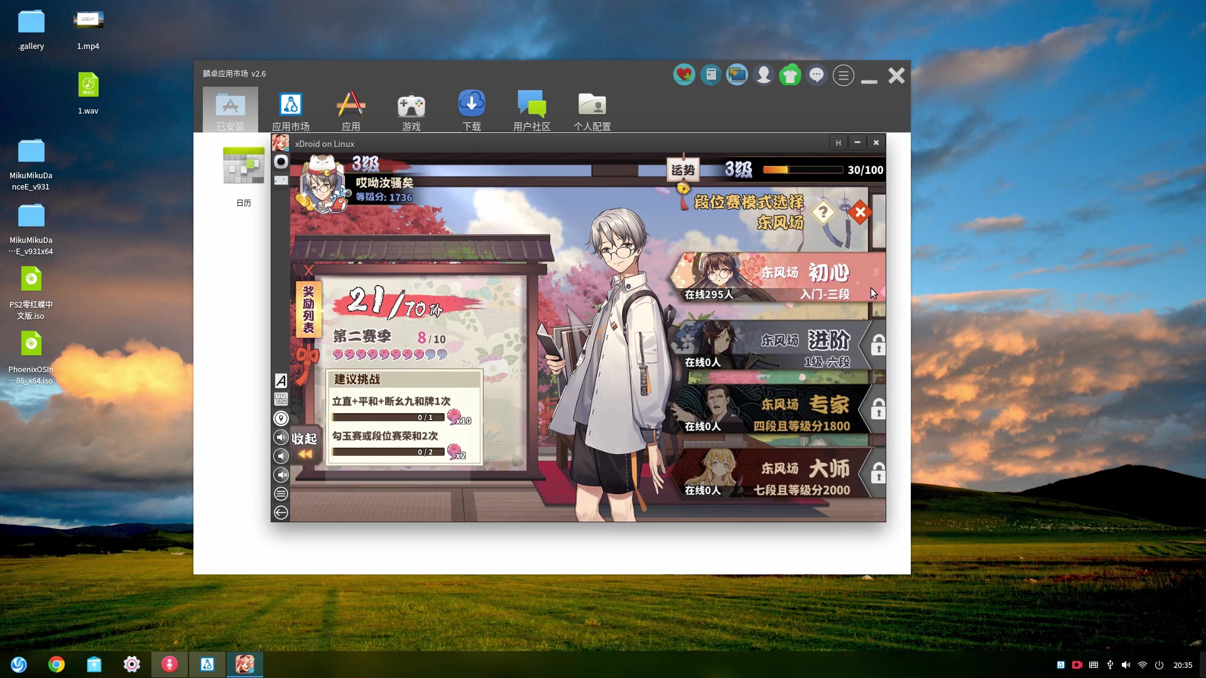Click the xDroid screenshot camera icon
Screen dimensions: 1206x678
click(281, 162)
